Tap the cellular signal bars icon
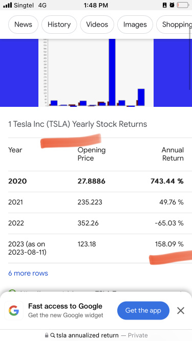 (x=8, y=5)
